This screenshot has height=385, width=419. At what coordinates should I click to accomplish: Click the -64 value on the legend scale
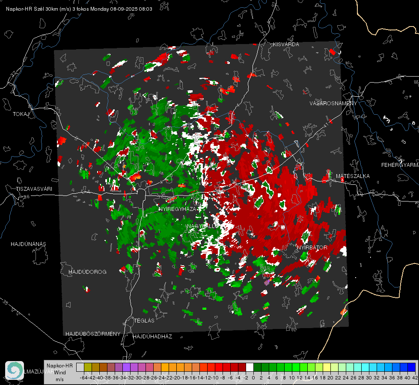tap(84, 378)
